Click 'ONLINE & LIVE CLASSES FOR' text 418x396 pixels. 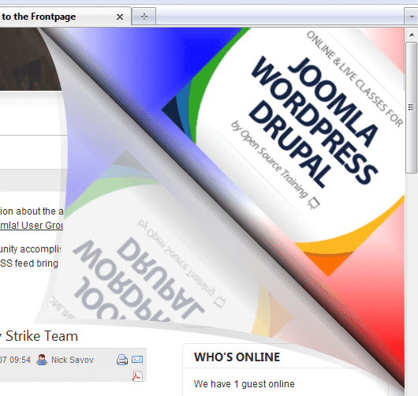click(355, 79)
